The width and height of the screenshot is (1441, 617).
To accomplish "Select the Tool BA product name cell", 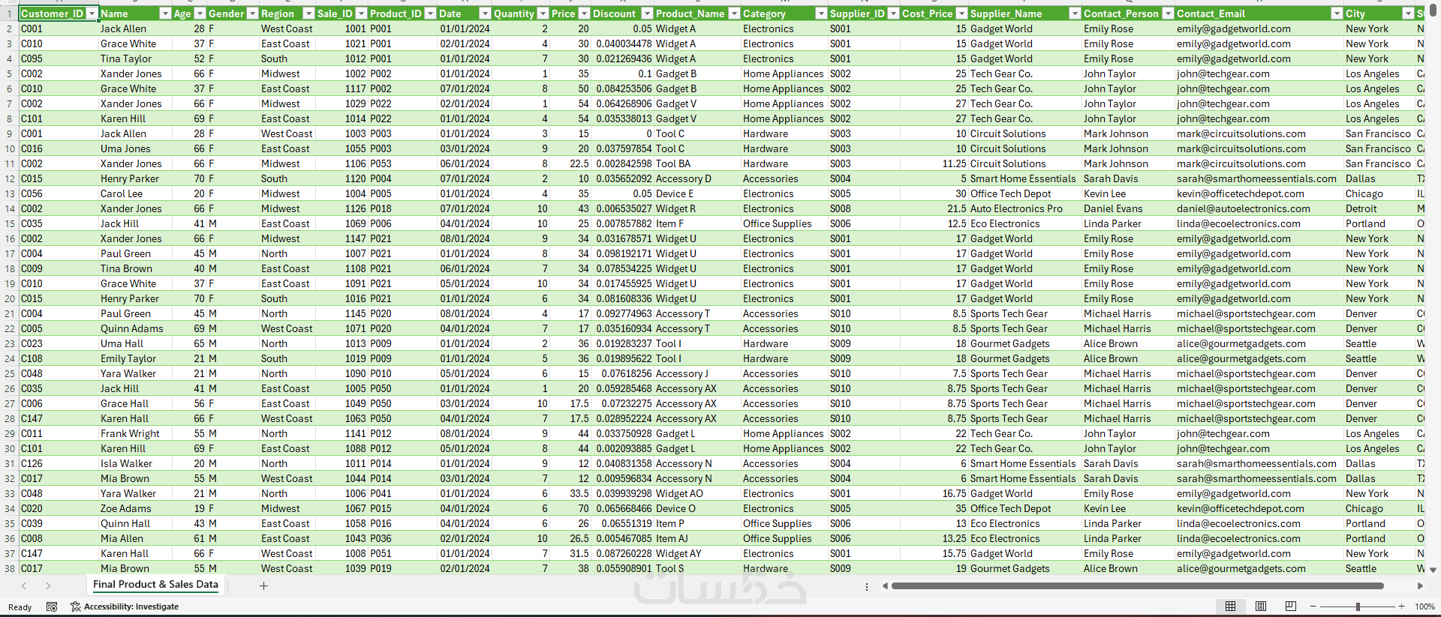I will (x=697, y=163).
